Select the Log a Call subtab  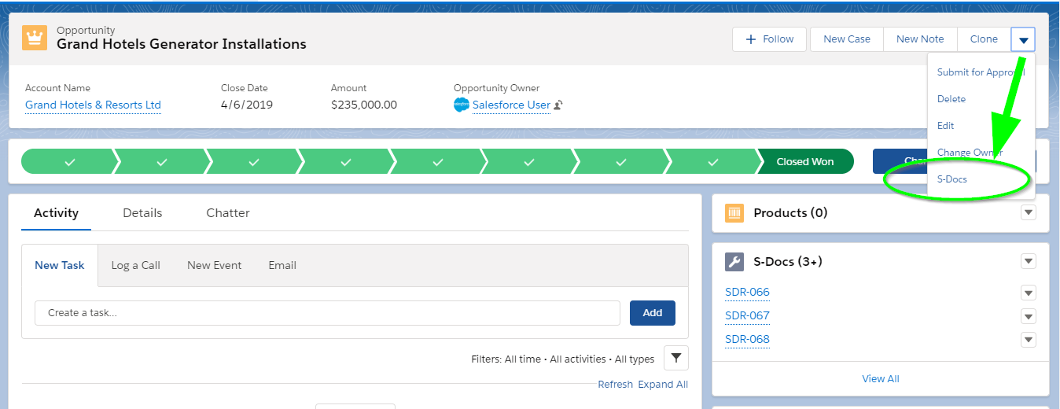136,266
